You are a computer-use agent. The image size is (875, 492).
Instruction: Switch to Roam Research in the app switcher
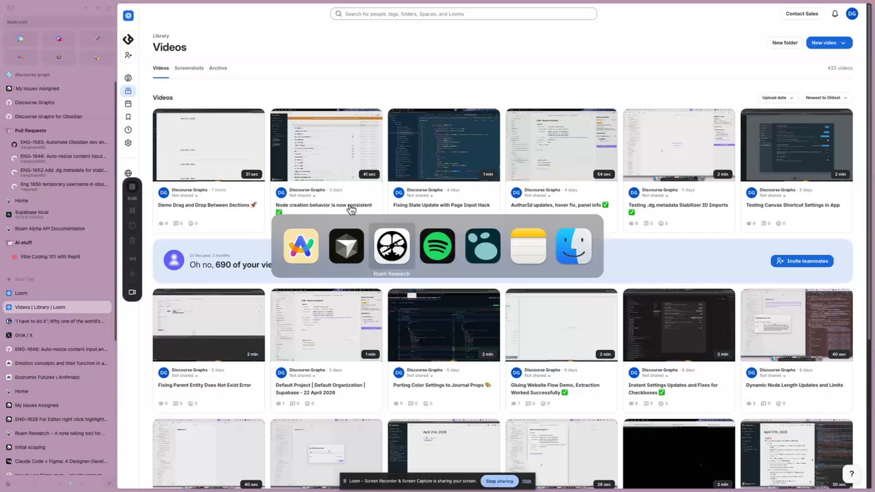(x=392, y=246)
